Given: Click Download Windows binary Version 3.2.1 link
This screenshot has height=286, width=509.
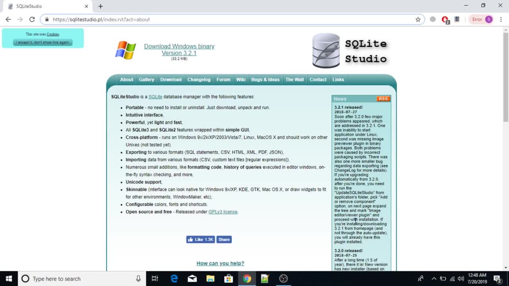Looking at the screenshot, I should [x=179, y=50].
